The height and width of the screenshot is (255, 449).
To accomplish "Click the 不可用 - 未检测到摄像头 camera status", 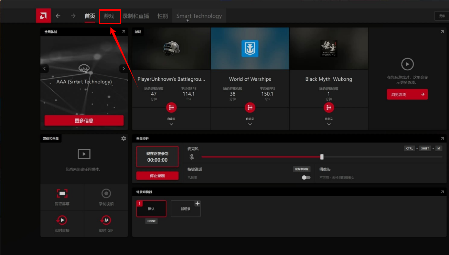I will click(x=337, y=178).
